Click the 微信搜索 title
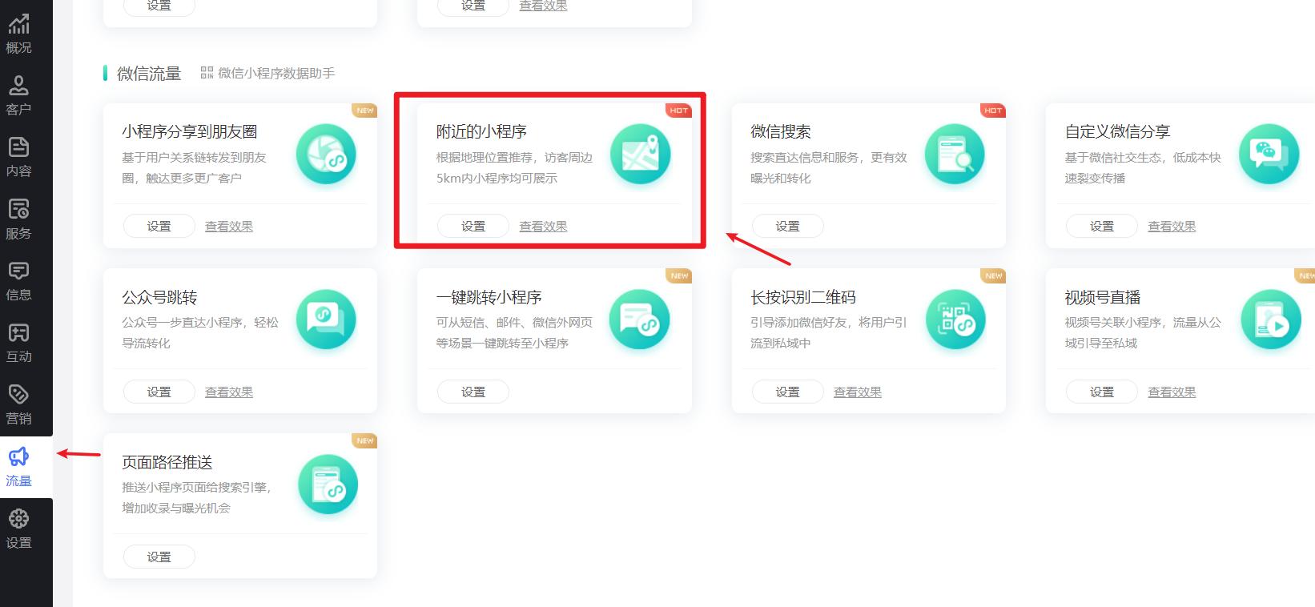This screenshot has width=1315, height=607. pos(781,131)
